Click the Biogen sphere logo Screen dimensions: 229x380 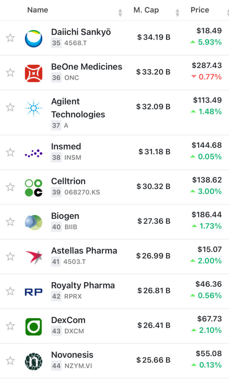click(33, 222)
